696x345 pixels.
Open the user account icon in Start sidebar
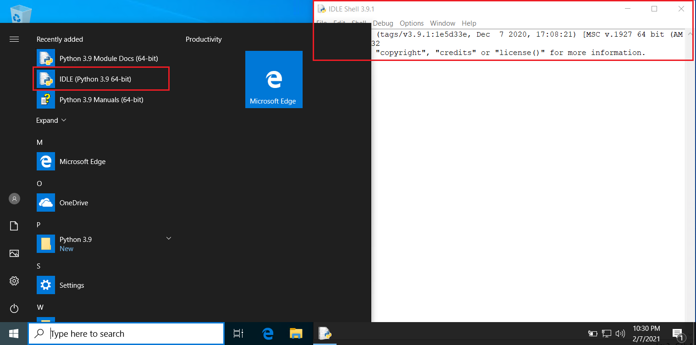(x=14, y=199)
